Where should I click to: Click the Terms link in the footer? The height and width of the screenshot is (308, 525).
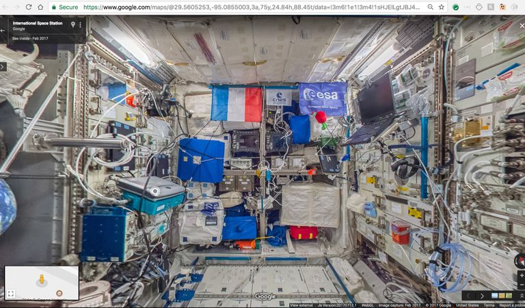point(489,305)
